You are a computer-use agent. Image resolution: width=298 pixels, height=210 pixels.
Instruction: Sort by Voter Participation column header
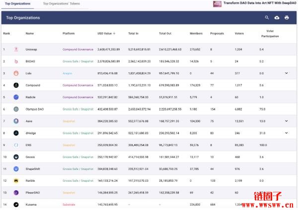click(270, 34)
